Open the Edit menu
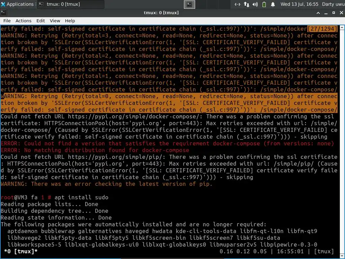 (40, 21)
